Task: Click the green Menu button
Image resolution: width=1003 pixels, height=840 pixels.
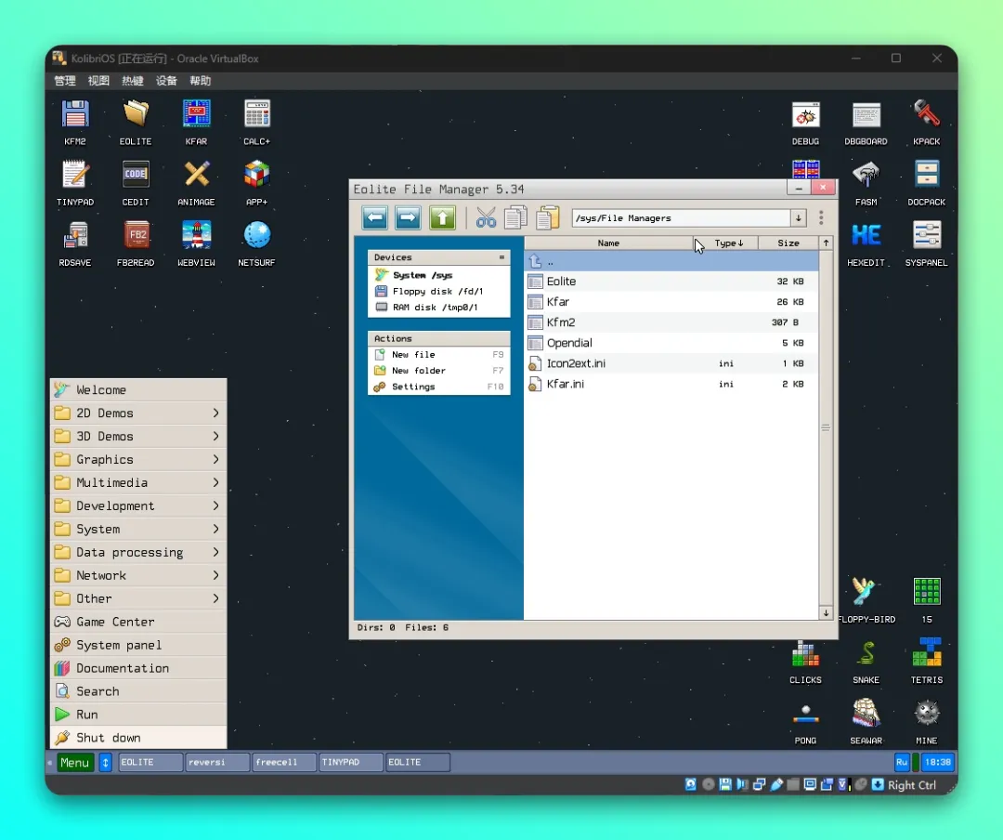Action: pyautogui.click(x=75, y=762)
